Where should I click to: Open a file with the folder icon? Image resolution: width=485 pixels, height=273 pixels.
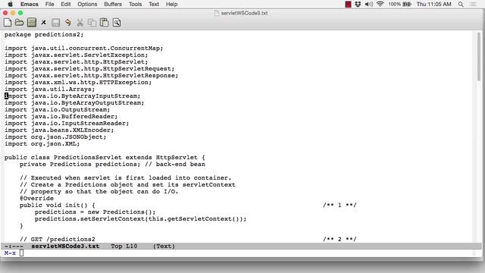(19, 23)
